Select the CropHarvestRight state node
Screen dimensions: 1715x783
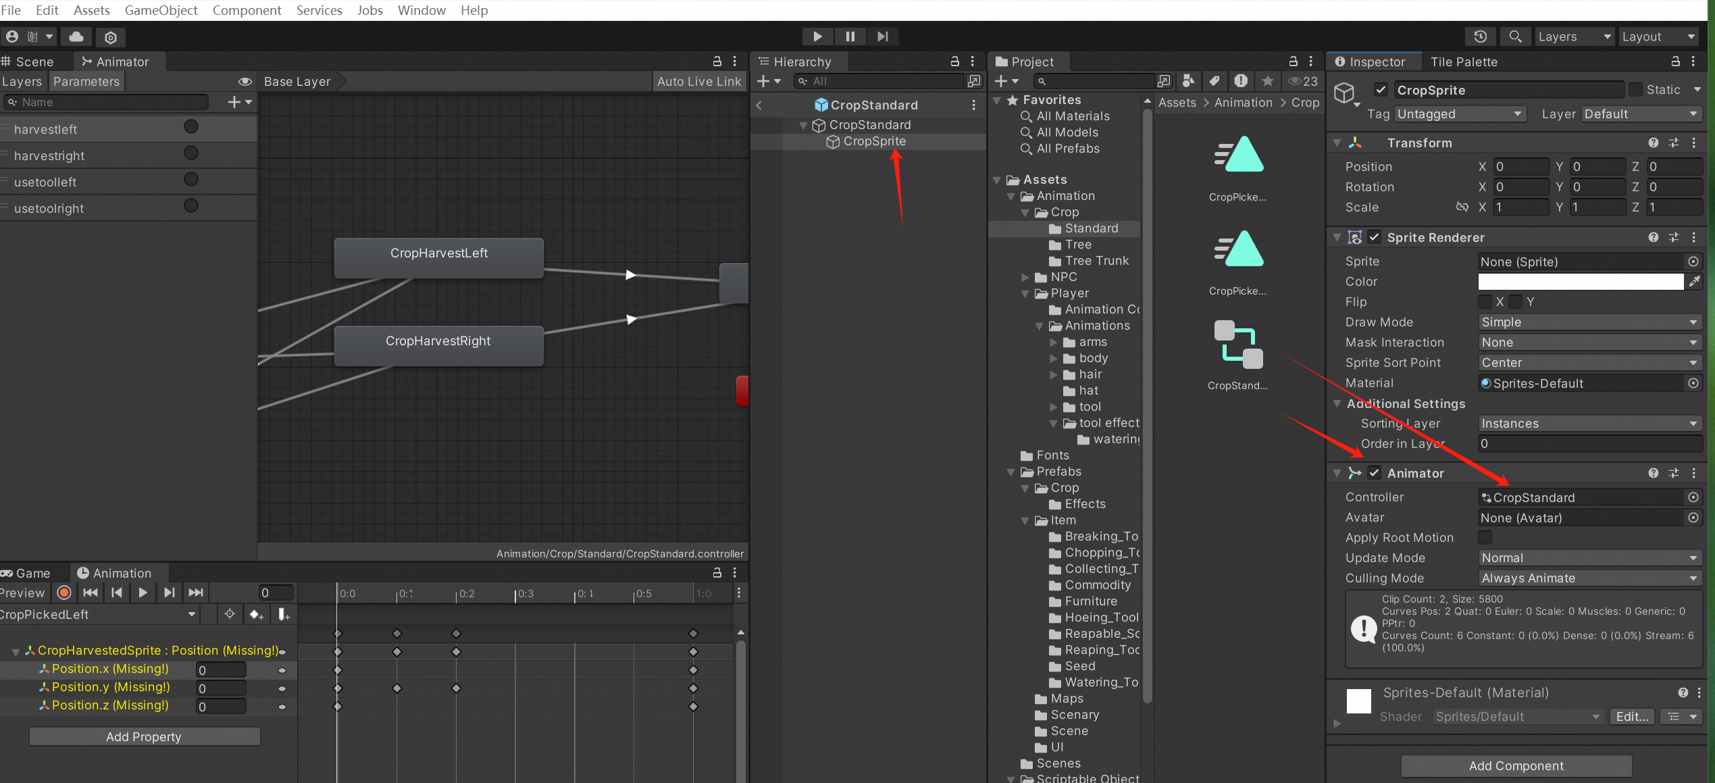(438, 345)
